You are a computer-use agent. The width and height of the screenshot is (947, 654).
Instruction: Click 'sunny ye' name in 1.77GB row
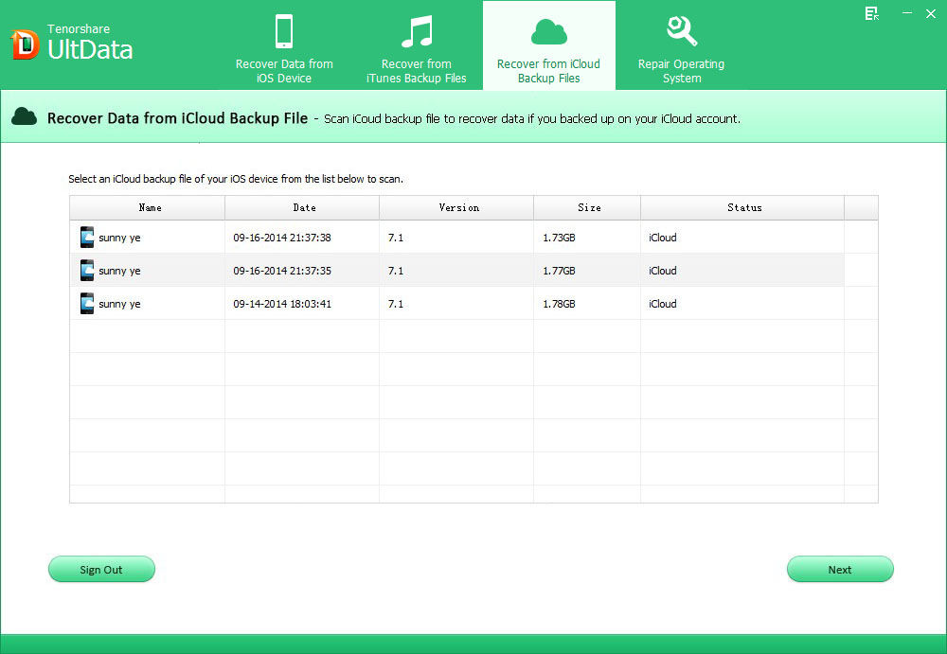[119, 271]
